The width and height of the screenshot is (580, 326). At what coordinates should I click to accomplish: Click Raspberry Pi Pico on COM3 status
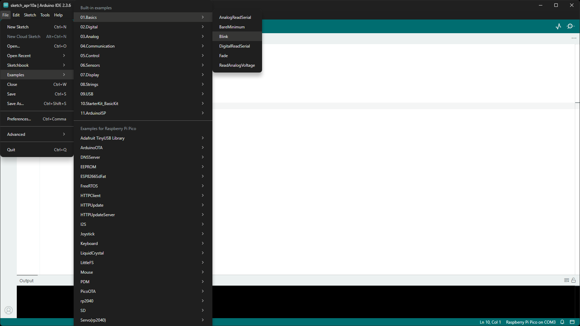point(530,322)
